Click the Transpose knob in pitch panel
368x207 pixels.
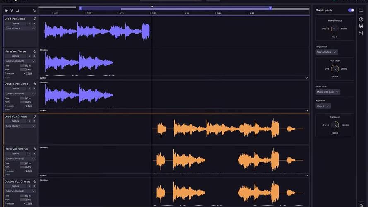tap(335, 125)
